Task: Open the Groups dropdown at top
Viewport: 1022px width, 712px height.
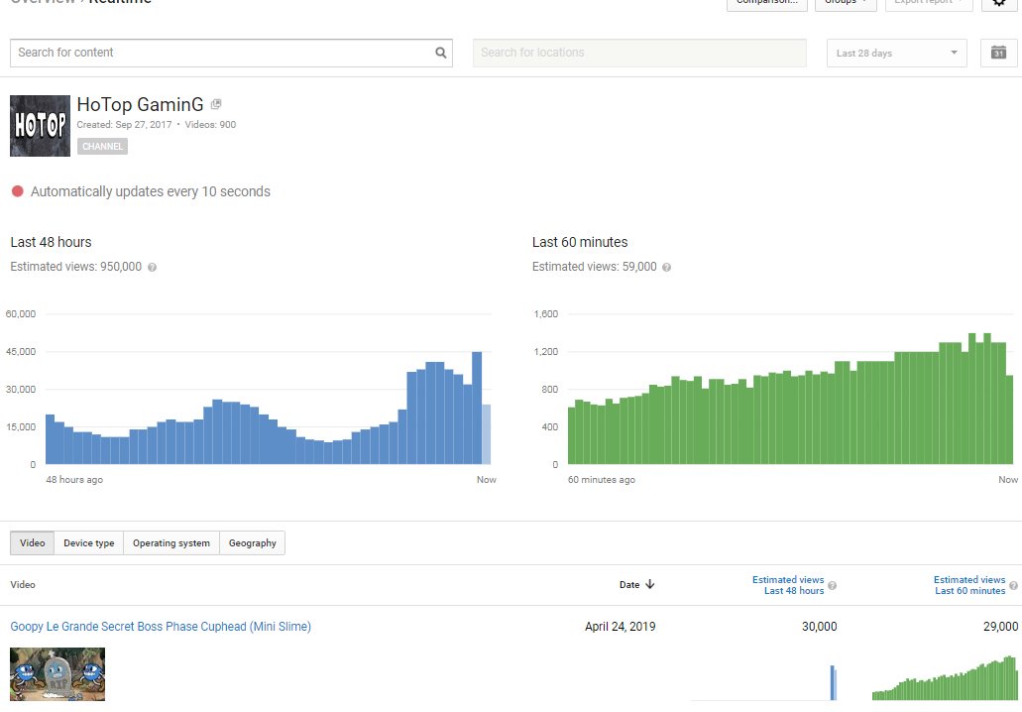Action: [846, 3]
